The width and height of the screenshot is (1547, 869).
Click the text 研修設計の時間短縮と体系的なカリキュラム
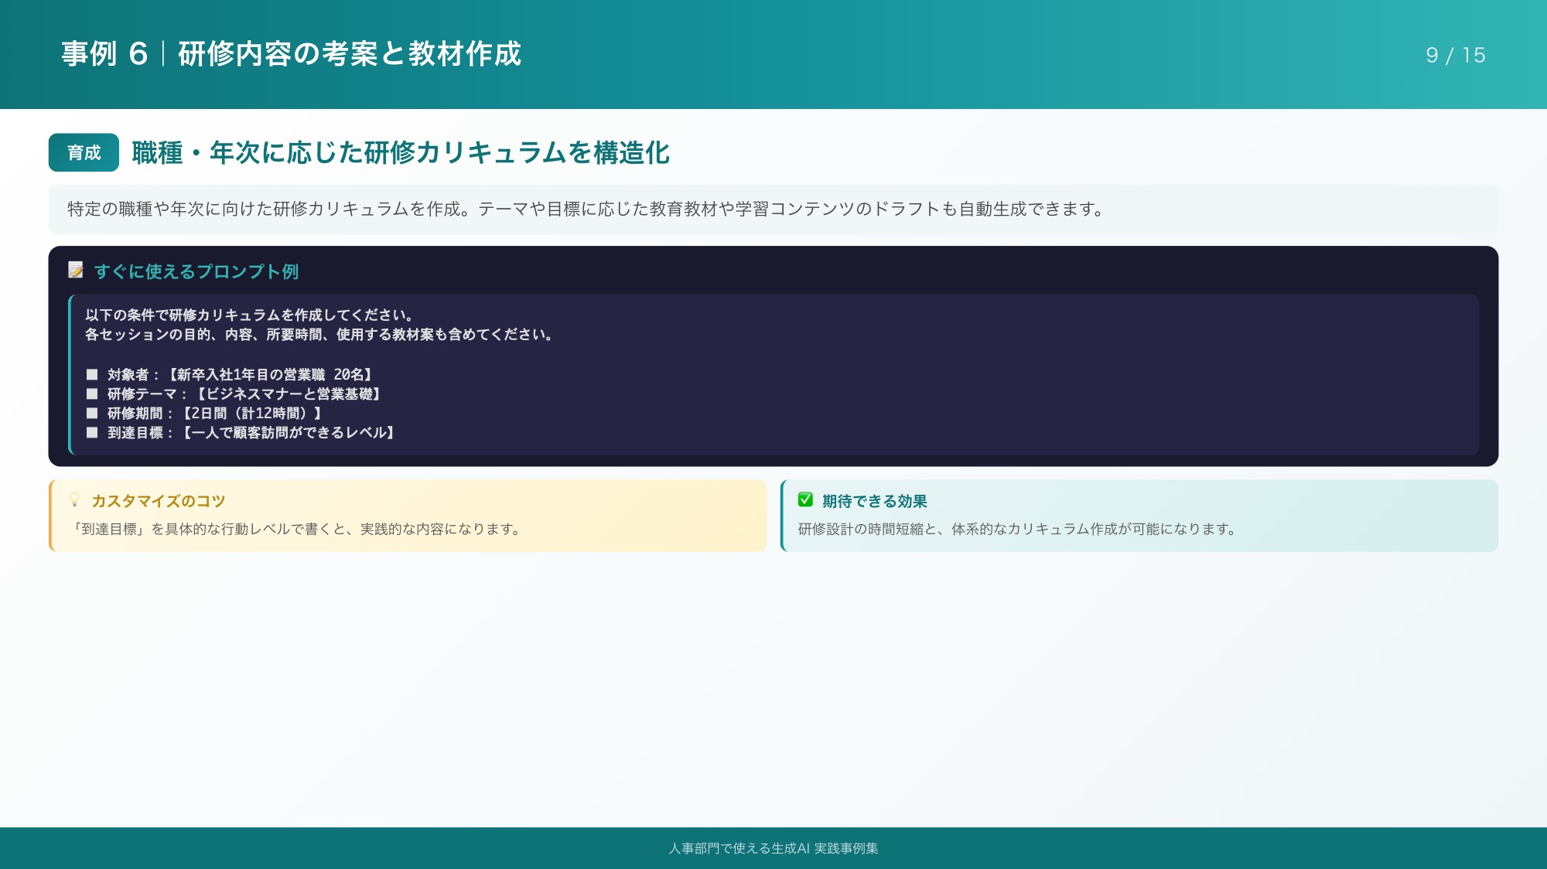[x=1019, y=529]
